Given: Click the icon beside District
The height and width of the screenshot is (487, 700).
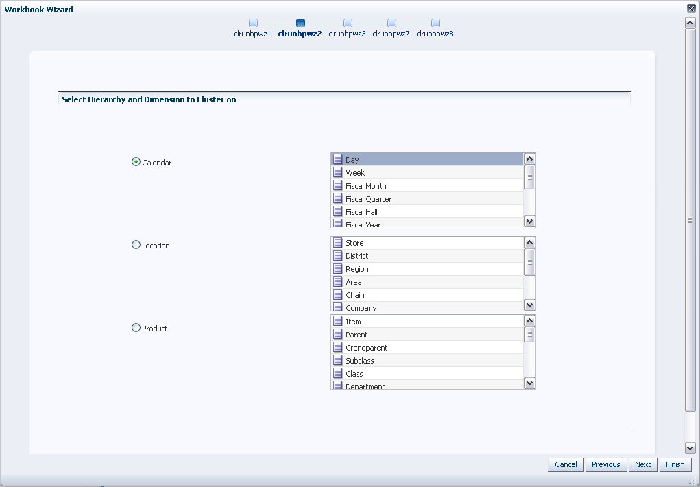Looking at the screenshot, I should pos(338,256).
